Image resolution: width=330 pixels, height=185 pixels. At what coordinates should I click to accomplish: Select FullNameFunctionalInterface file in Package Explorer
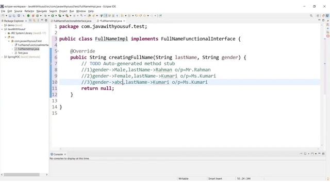tap(31, 45)
